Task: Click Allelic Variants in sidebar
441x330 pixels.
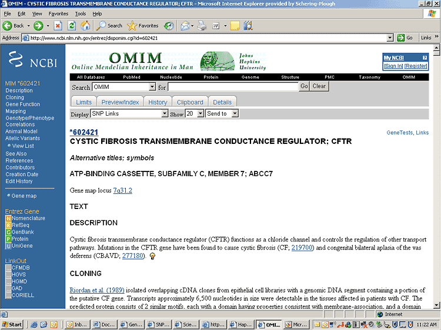Action: (22, 138)
